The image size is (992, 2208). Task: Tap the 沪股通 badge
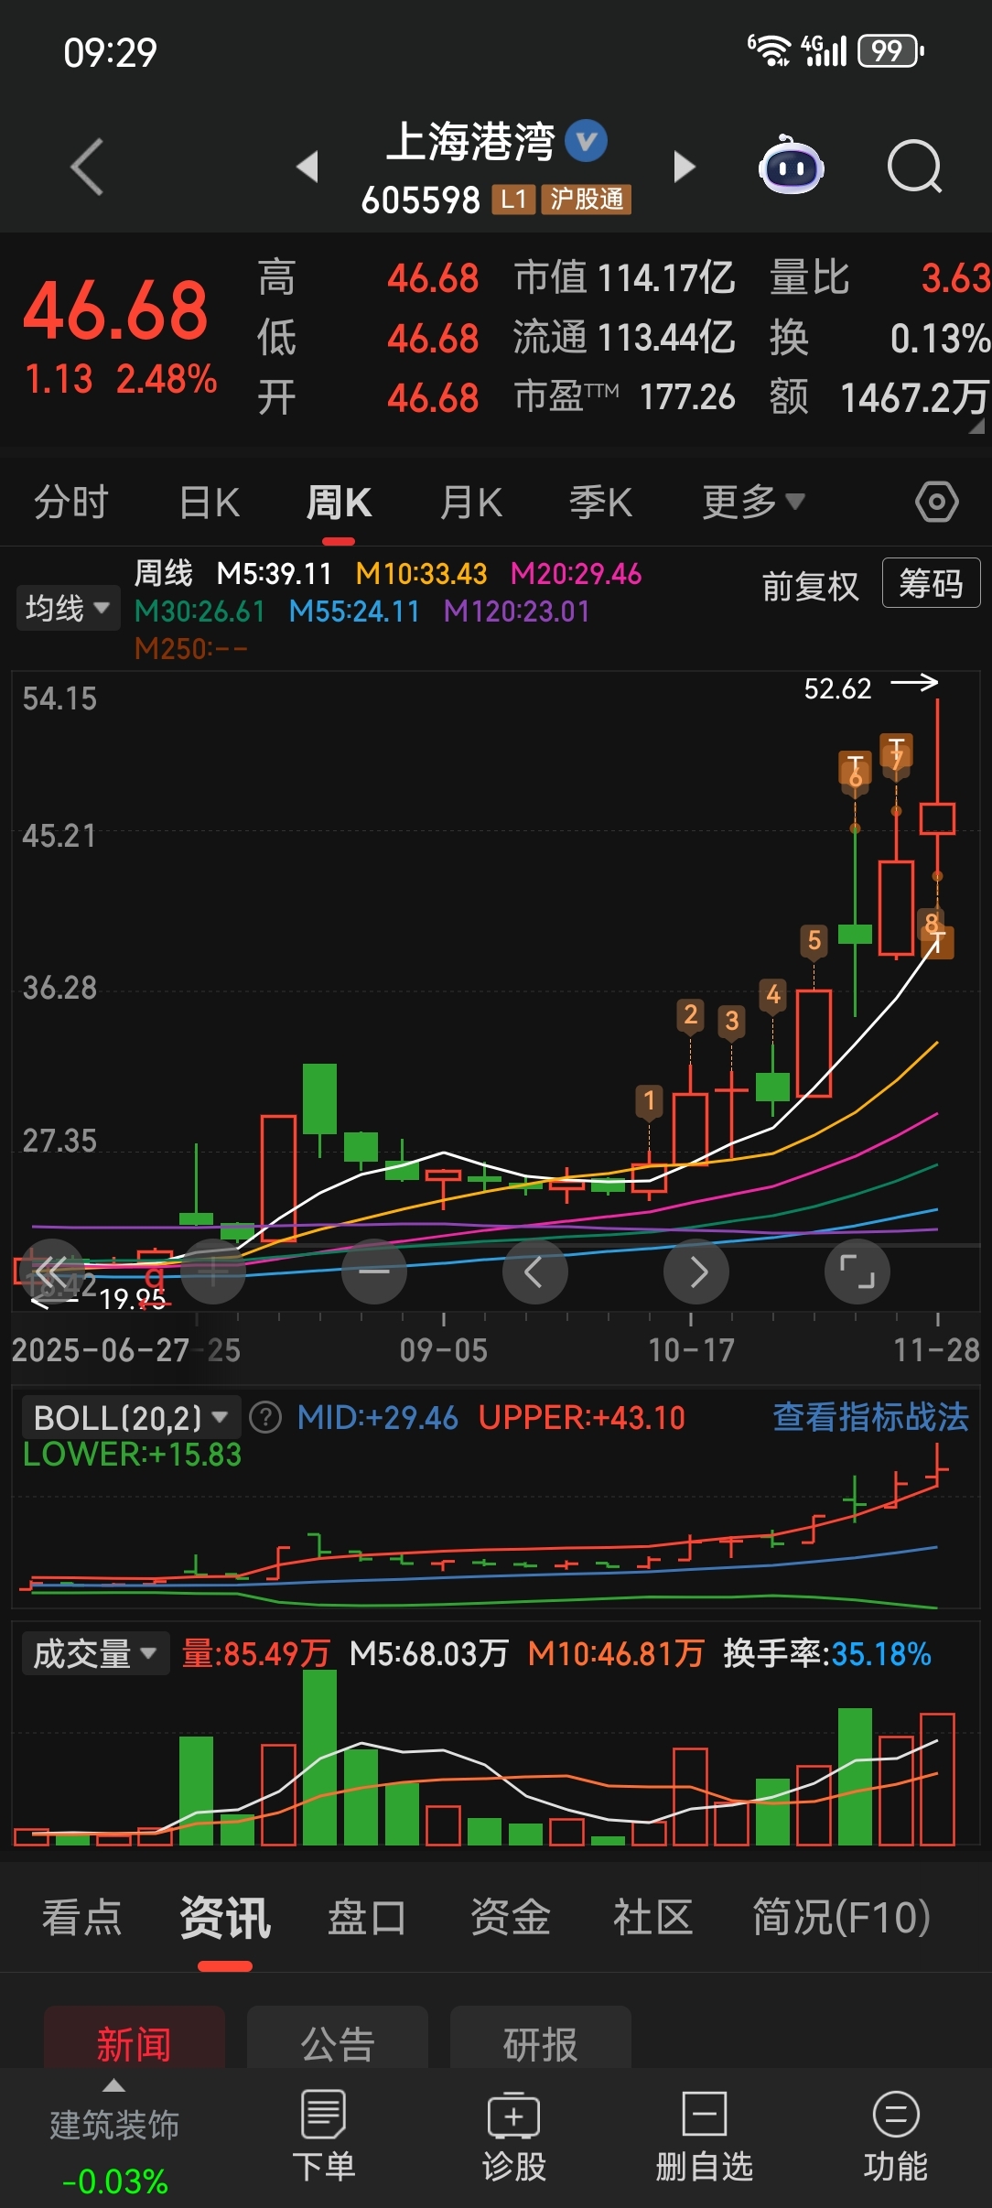coord(587,199)
